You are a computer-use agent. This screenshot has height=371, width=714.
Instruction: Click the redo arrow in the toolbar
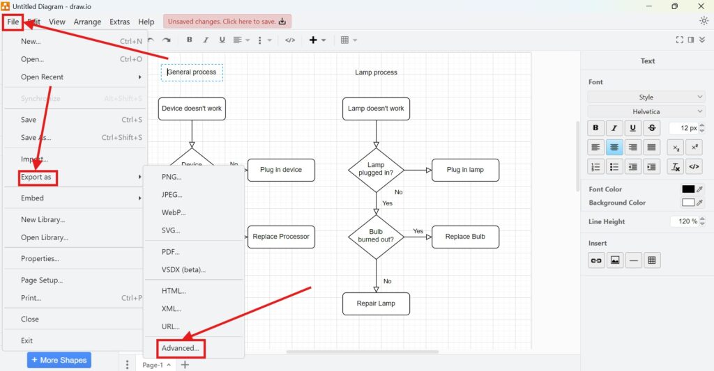167,40
